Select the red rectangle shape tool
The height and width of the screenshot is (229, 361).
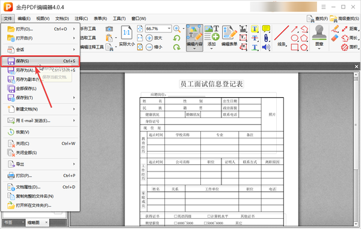294,47
